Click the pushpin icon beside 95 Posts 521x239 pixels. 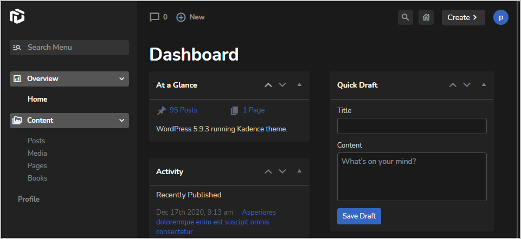pyautogui.click(x=162, y=111)
